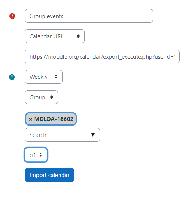
Task: Open the Calendar URL import source dropdown
Action: click(55, 36)
